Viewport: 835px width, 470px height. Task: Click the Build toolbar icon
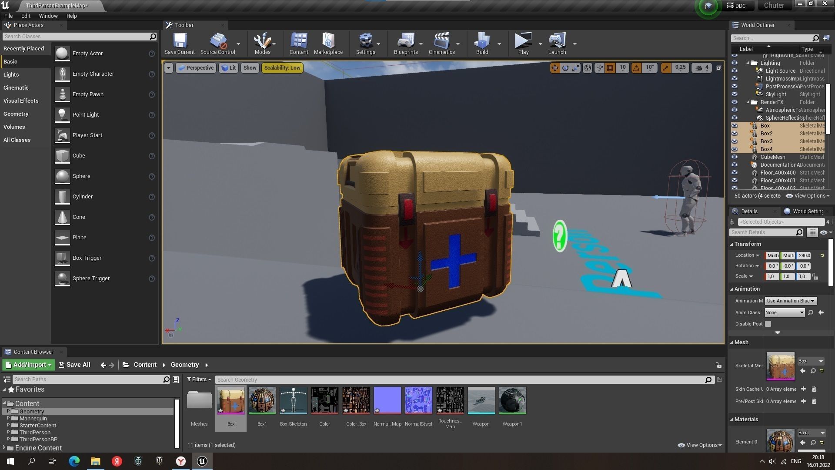tap(482, 41)
